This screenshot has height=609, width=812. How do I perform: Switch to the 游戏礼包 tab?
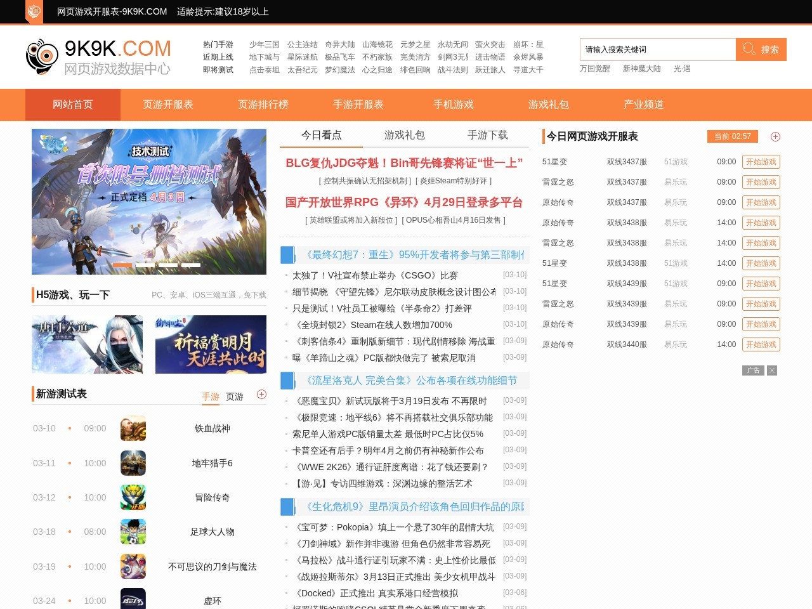pyautogui.click(x=403, y=135)
